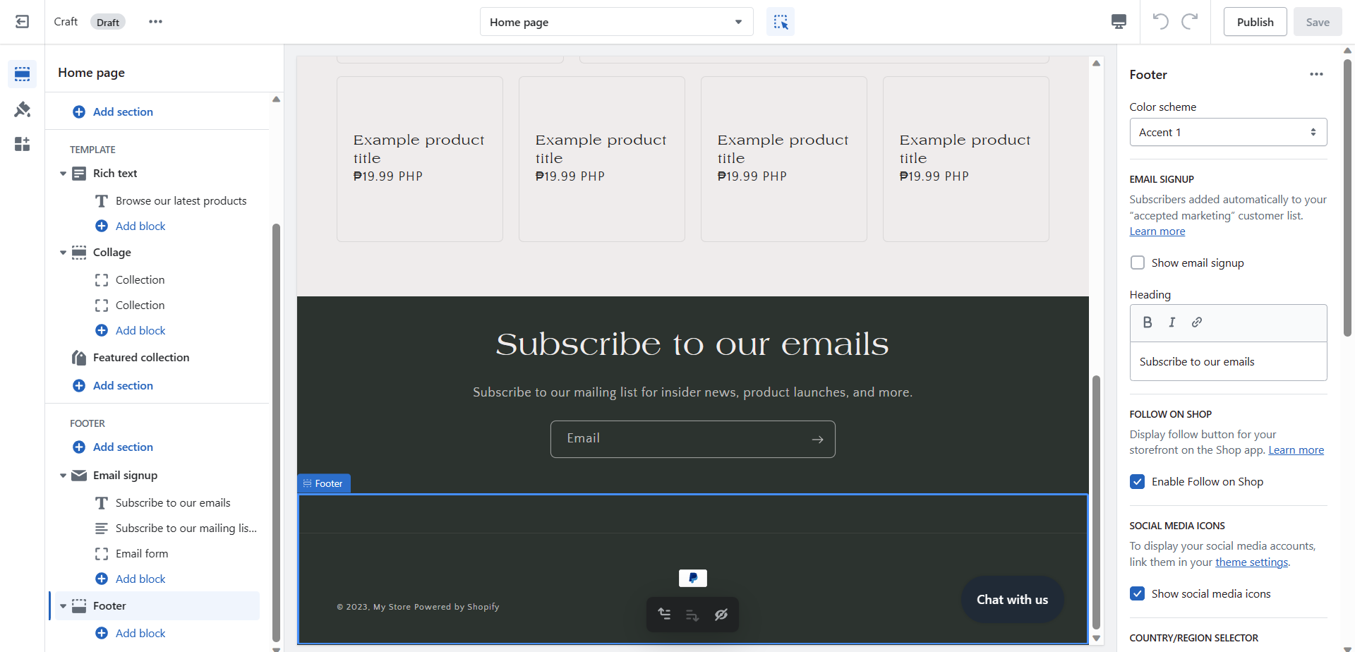Open Learn more link for Follow on Shop
This screenshot has height=652, width=1355.
[1296, 450]
